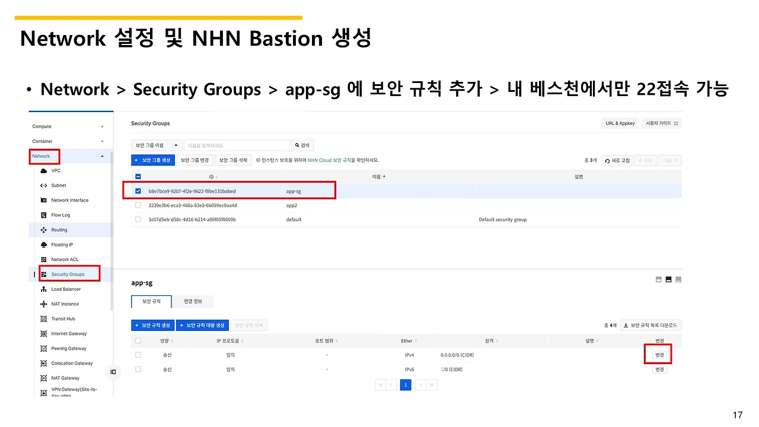Viewport: 759px width, 427px height.
Task: Click 변경 for the IPv6 rule
Action: (659, 369)
